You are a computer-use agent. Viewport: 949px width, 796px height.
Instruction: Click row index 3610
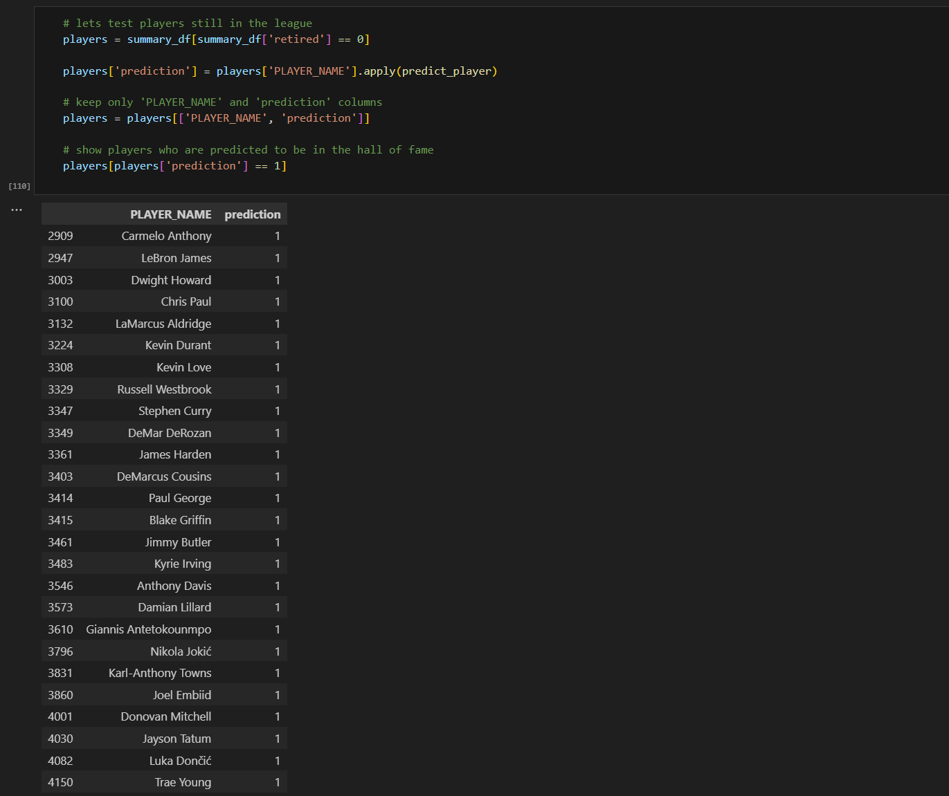pos(60,629)
